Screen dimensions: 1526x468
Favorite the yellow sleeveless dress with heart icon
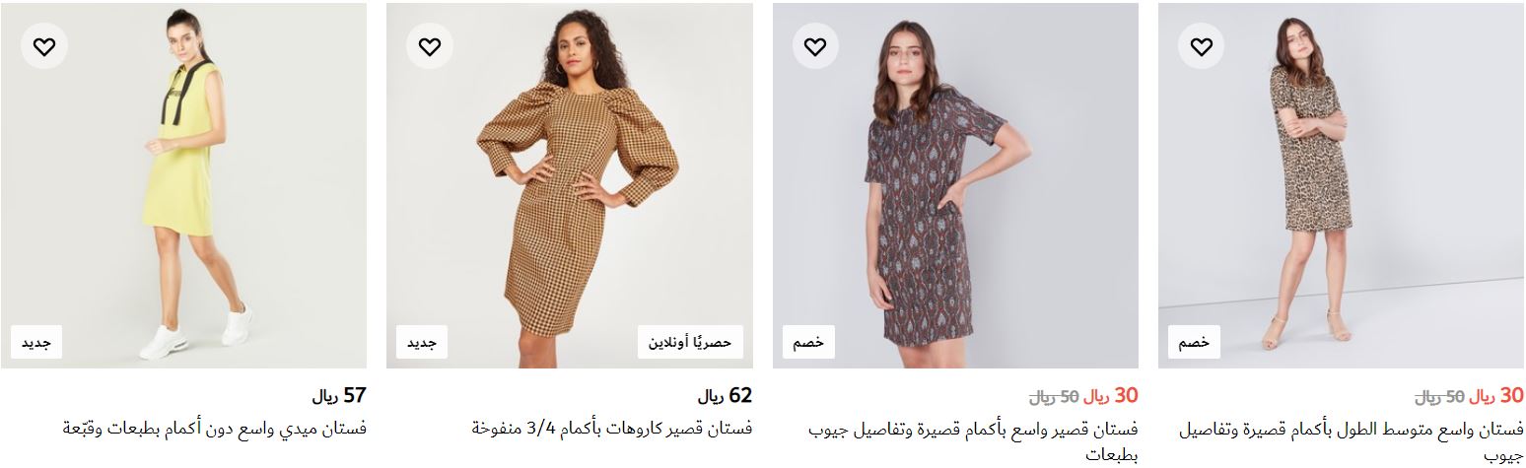click(44, 46)
